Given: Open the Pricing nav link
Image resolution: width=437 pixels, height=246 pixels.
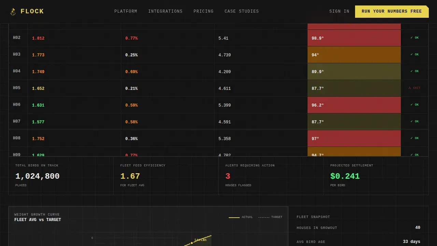Looking at the screenshot, I should [x=203, y=11].
